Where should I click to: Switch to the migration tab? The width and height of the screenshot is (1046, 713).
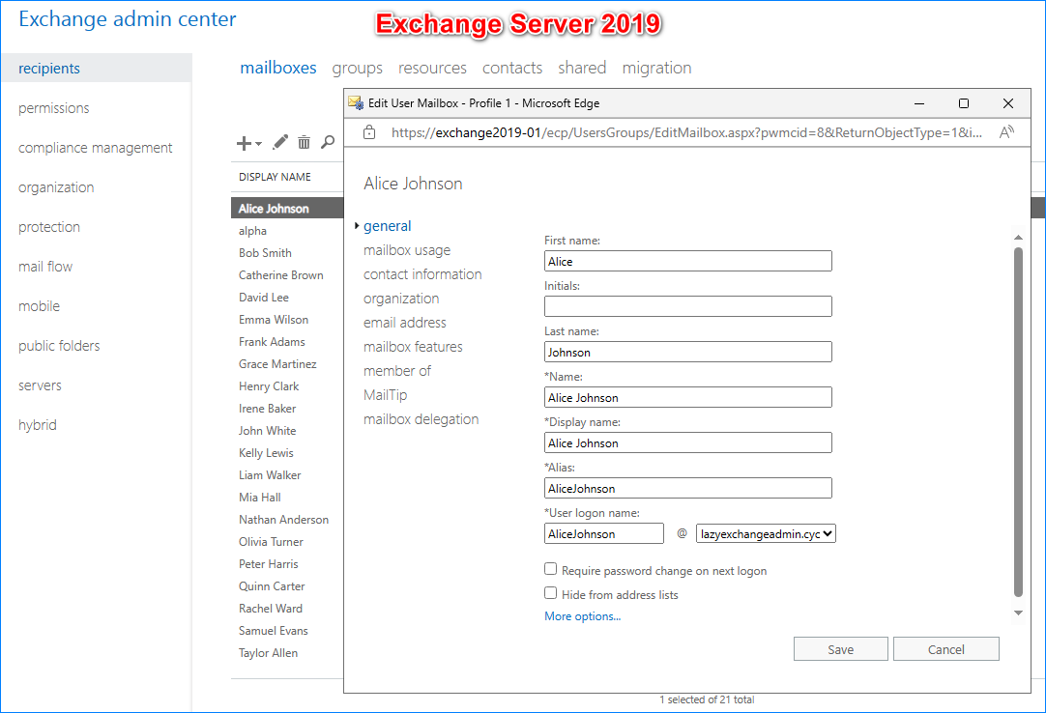click(656, 68)
